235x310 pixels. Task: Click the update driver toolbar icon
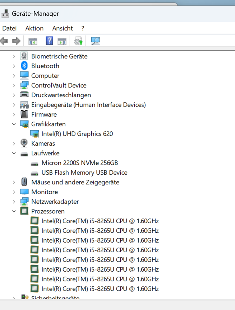point(78,41)
